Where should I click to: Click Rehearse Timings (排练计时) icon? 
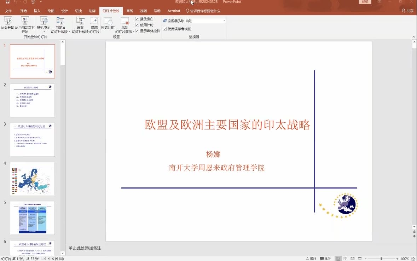pyautogui.click(x=108, y=23)
